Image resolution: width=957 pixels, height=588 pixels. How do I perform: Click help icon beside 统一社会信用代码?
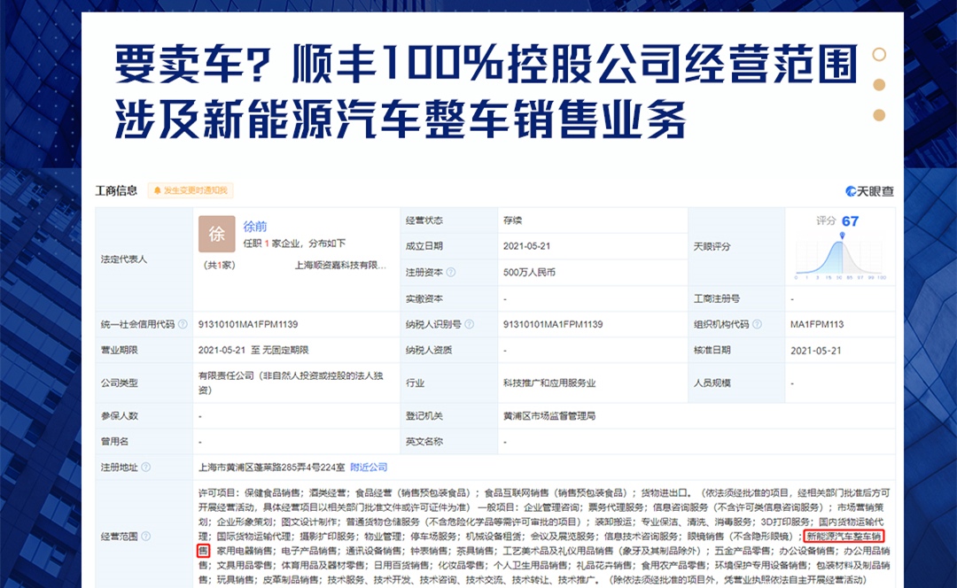(x=183, y=324)
